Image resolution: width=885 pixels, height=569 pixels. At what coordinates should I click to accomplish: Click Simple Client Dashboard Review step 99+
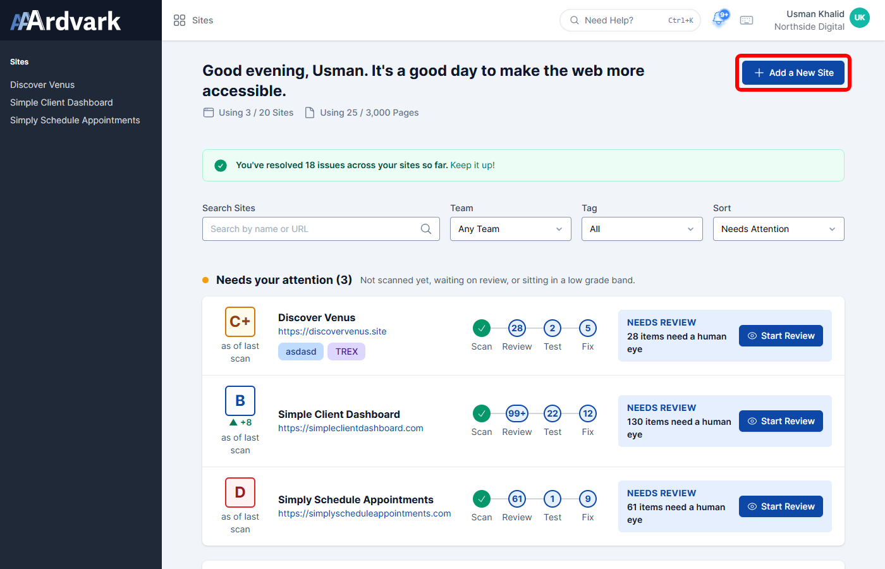pyautogui.click(x=517, y=413)
